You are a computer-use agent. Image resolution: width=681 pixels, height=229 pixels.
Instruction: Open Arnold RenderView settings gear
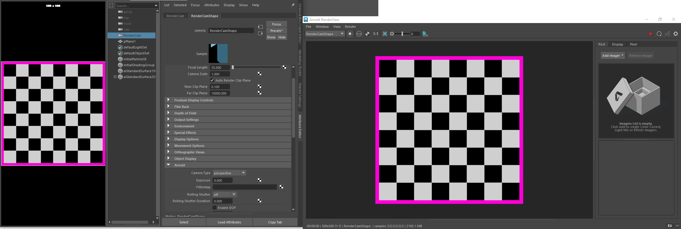pyautogui.click(x=676, y=34)
